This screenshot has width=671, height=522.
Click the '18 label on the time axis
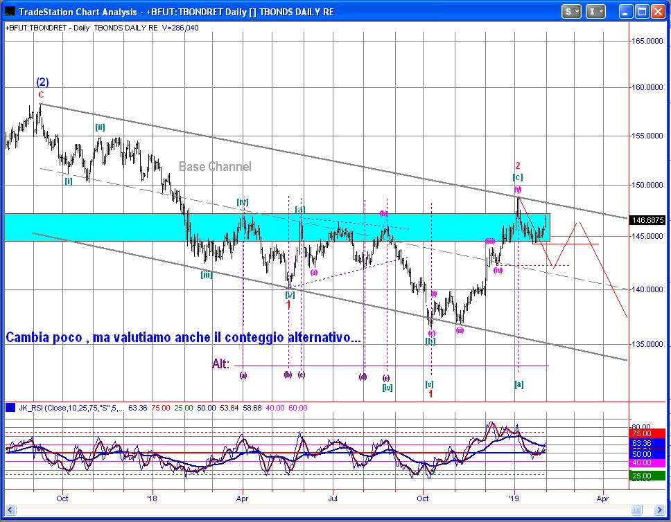(x=152, y=498)
